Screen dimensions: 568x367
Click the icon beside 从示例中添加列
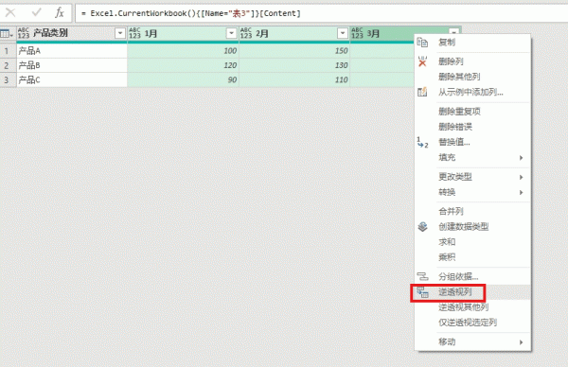pyautogui.click(x=422, y=92)
